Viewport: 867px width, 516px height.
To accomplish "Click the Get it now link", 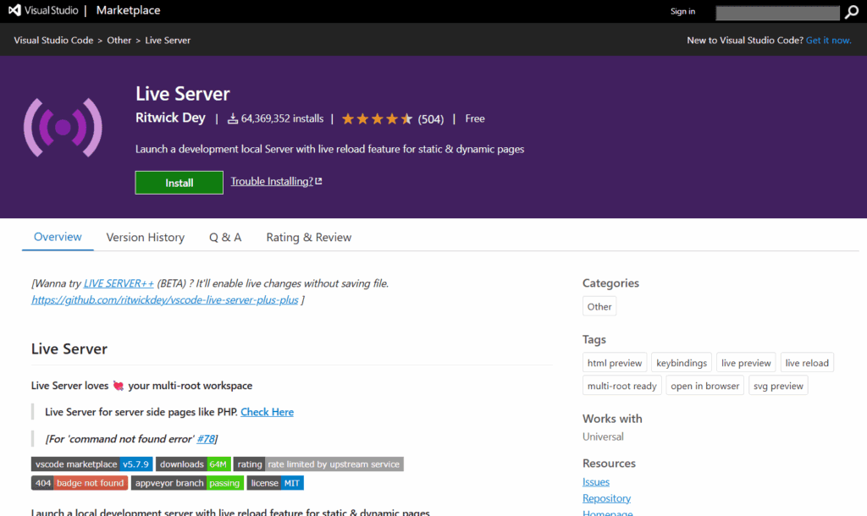I will (x=828, y=41).
